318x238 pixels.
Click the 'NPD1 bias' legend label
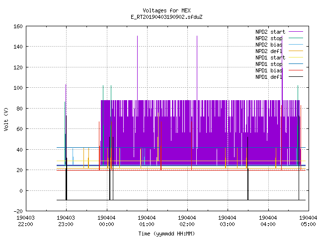coord(269,70)
